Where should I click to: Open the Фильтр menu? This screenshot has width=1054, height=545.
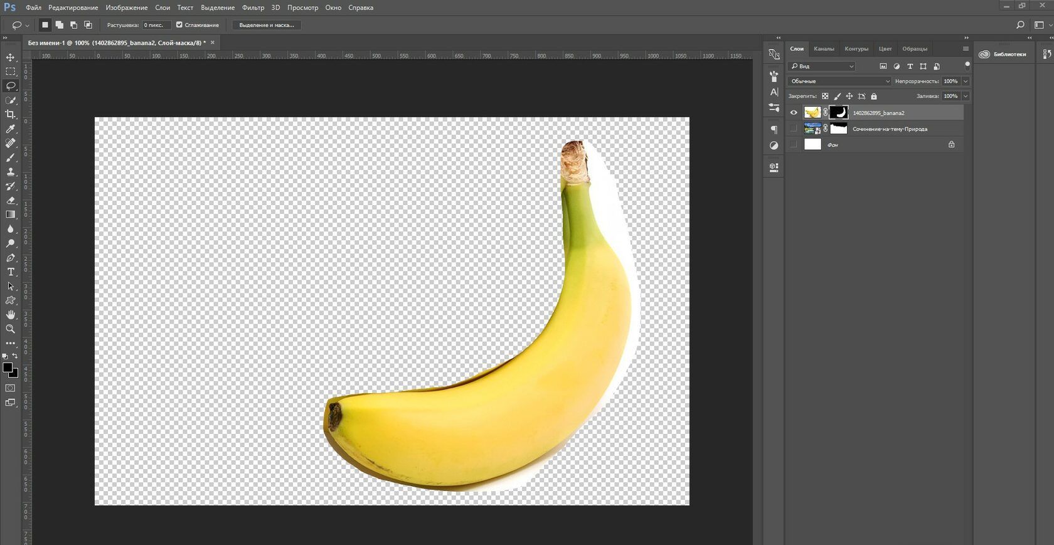pyautogui.click(x=253, y=8)
